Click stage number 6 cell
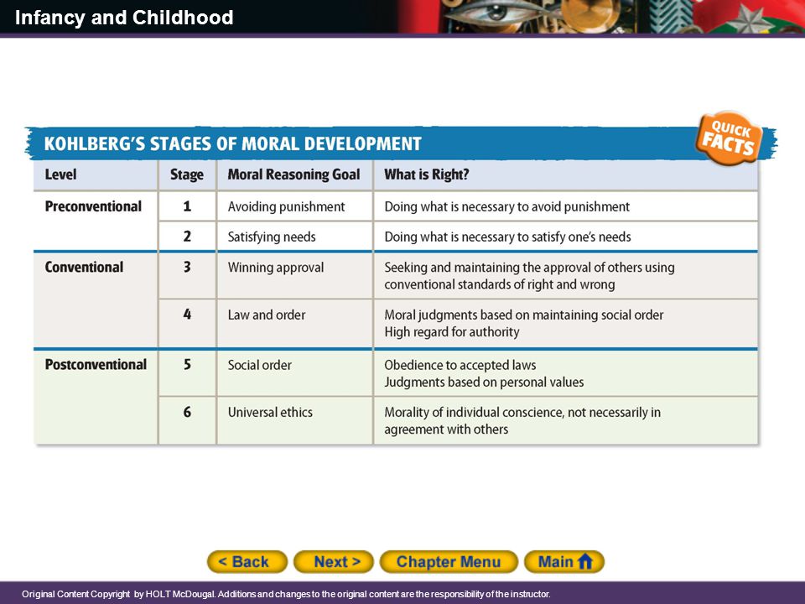Image resolution: width=805 pixels, height=604 pixels. pos(187,420)
